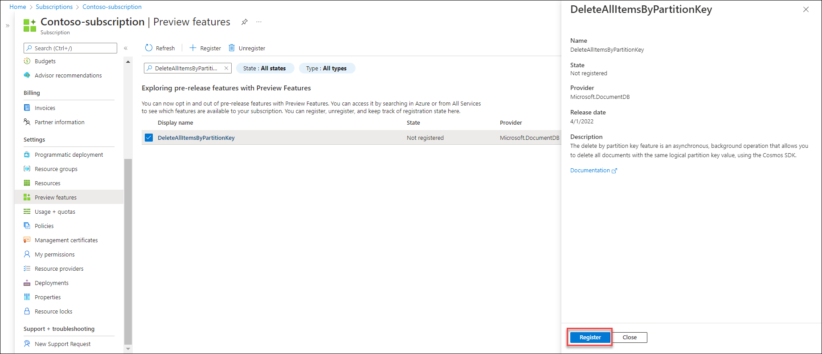This screenshot has width=822, height=354.
Task: Select Usage + quotas menu item
Action: (69, 212)
